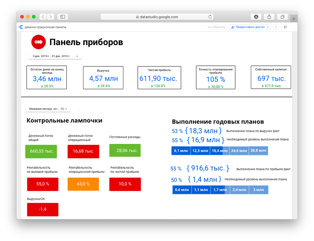Click the Сбросить reset button
Image resolution: width=314 pixels, height=241 pixels.
pos(217,27)
